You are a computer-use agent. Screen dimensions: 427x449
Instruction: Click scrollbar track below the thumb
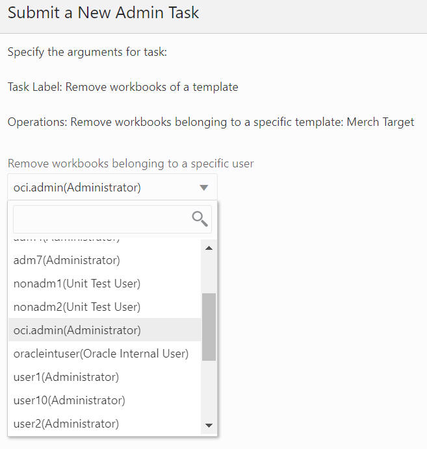coord(209,389)
